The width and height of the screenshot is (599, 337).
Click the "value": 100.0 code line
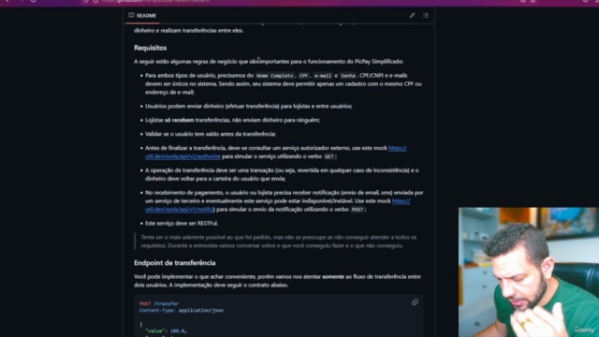[166, 330]
